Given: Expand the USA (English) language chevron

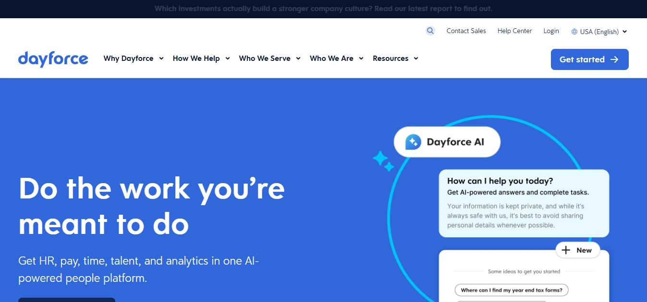Looking at the screenshot, I should point(624,32).
